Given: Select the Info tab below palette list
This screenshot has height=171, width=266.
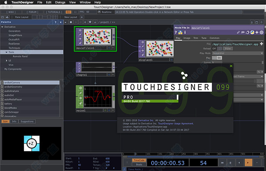Looking at the screenshot, I should coord(14,121).
